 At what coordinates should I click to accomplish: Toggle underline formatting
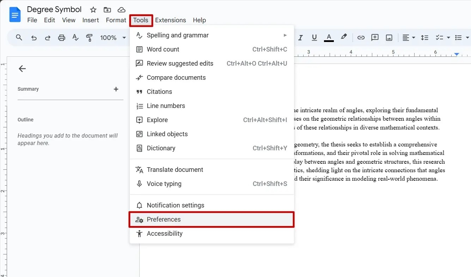click(314, 37)
